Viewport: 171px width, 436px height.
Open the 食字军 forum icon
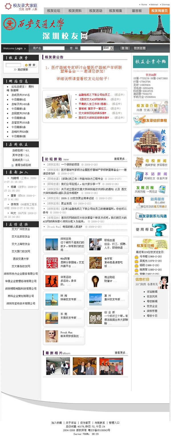click(95, 263)
